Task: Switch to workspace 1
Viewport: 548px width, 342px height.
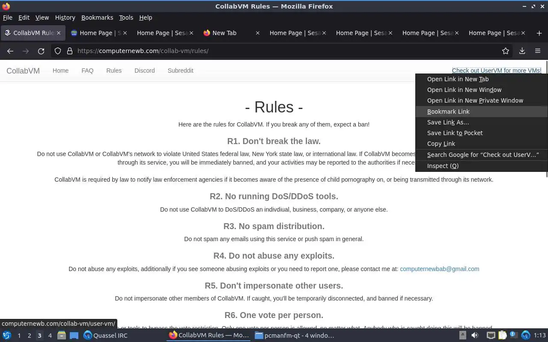Action: click(19, 336)
